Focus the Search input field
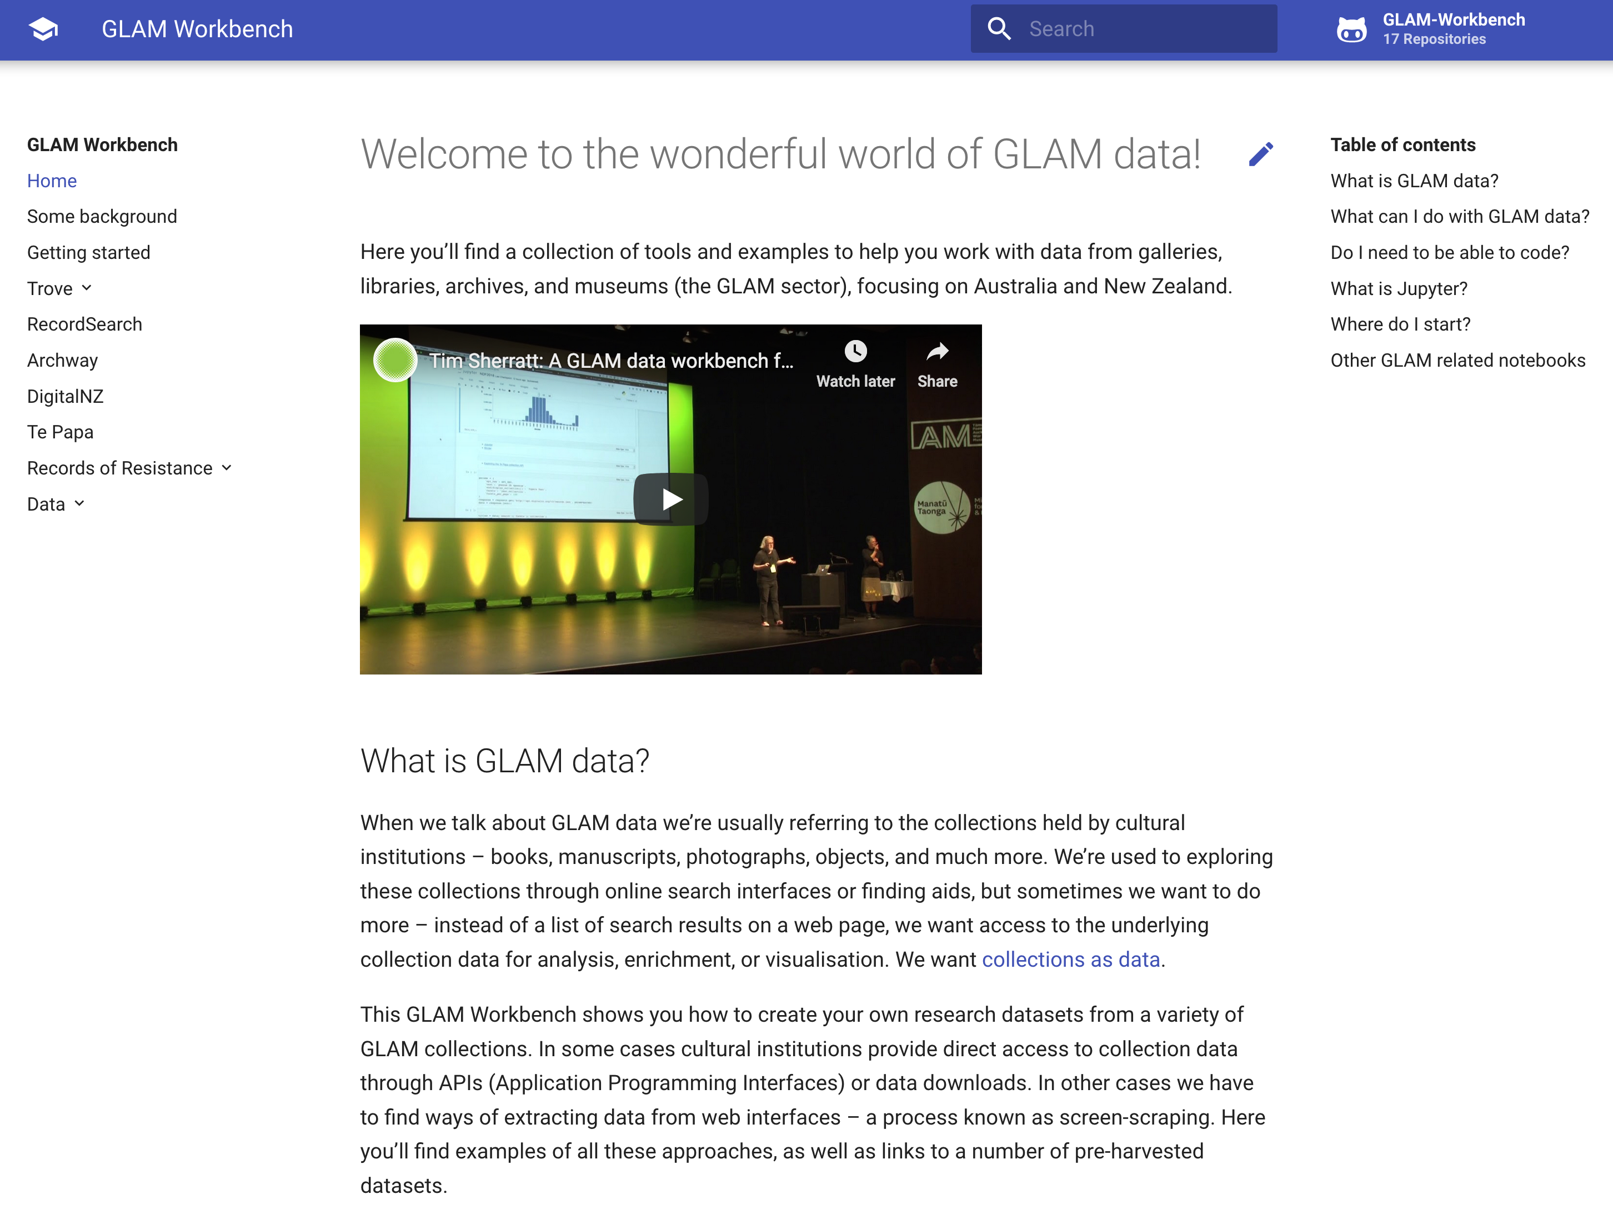Screen dimensions: 1613x1229 coord(1124,29)
